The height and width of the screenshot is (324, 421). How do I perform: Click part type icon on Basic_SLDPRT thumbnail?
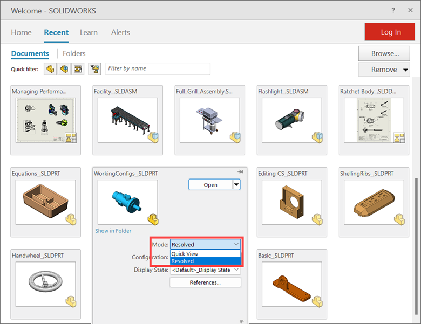point(317,301)
